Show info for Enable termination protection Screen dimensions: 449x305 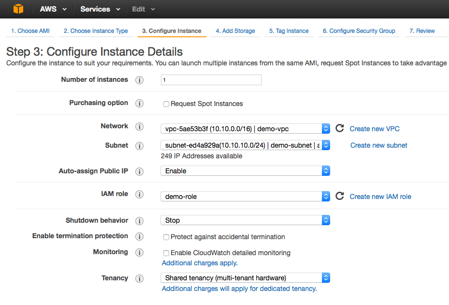tap(140, 236)
